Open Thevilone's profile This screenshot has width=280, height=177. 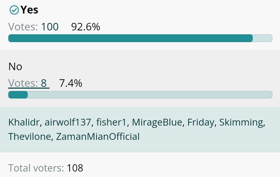click(30, 136)
